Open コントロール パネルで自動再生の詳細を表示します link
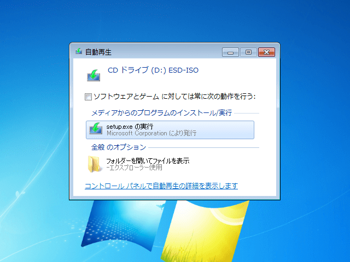The height and width of the screenshot is (262, 350). click(x=161, y=186)
